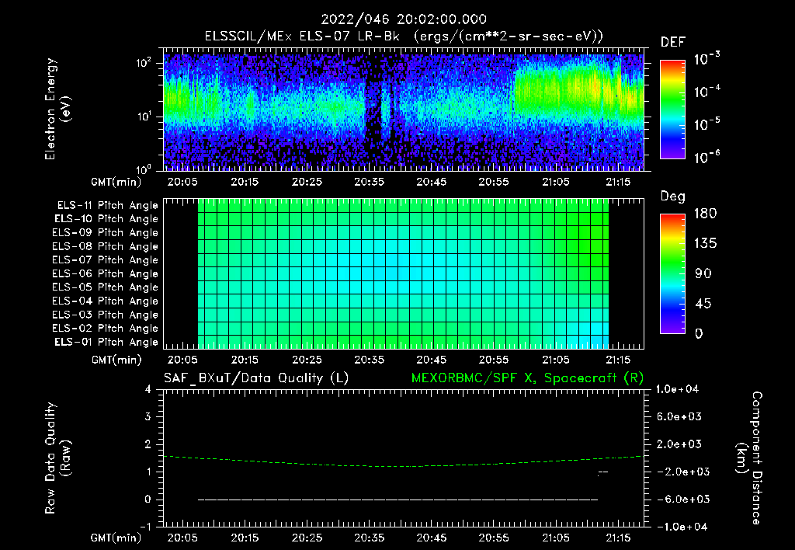795x550 pixels.
Task: Click the SAF_BXuT/Data Quality (L) title
Action: [256, 378]
